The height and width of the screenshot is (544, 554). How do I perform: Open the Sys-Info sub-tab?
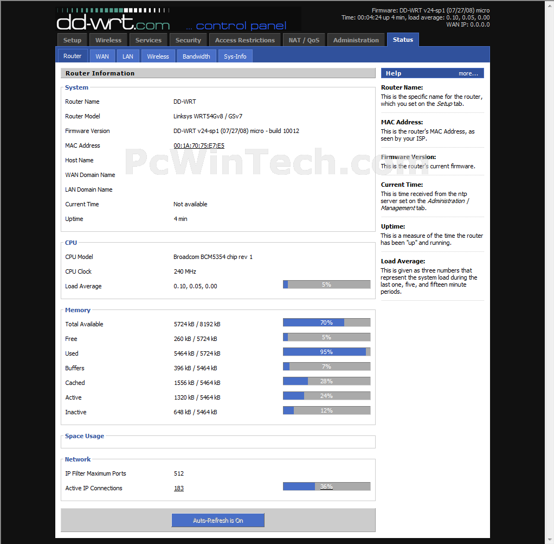tap(235, 56)
